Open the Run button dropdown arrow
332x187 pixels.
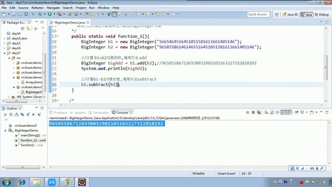tap(54, 14)
